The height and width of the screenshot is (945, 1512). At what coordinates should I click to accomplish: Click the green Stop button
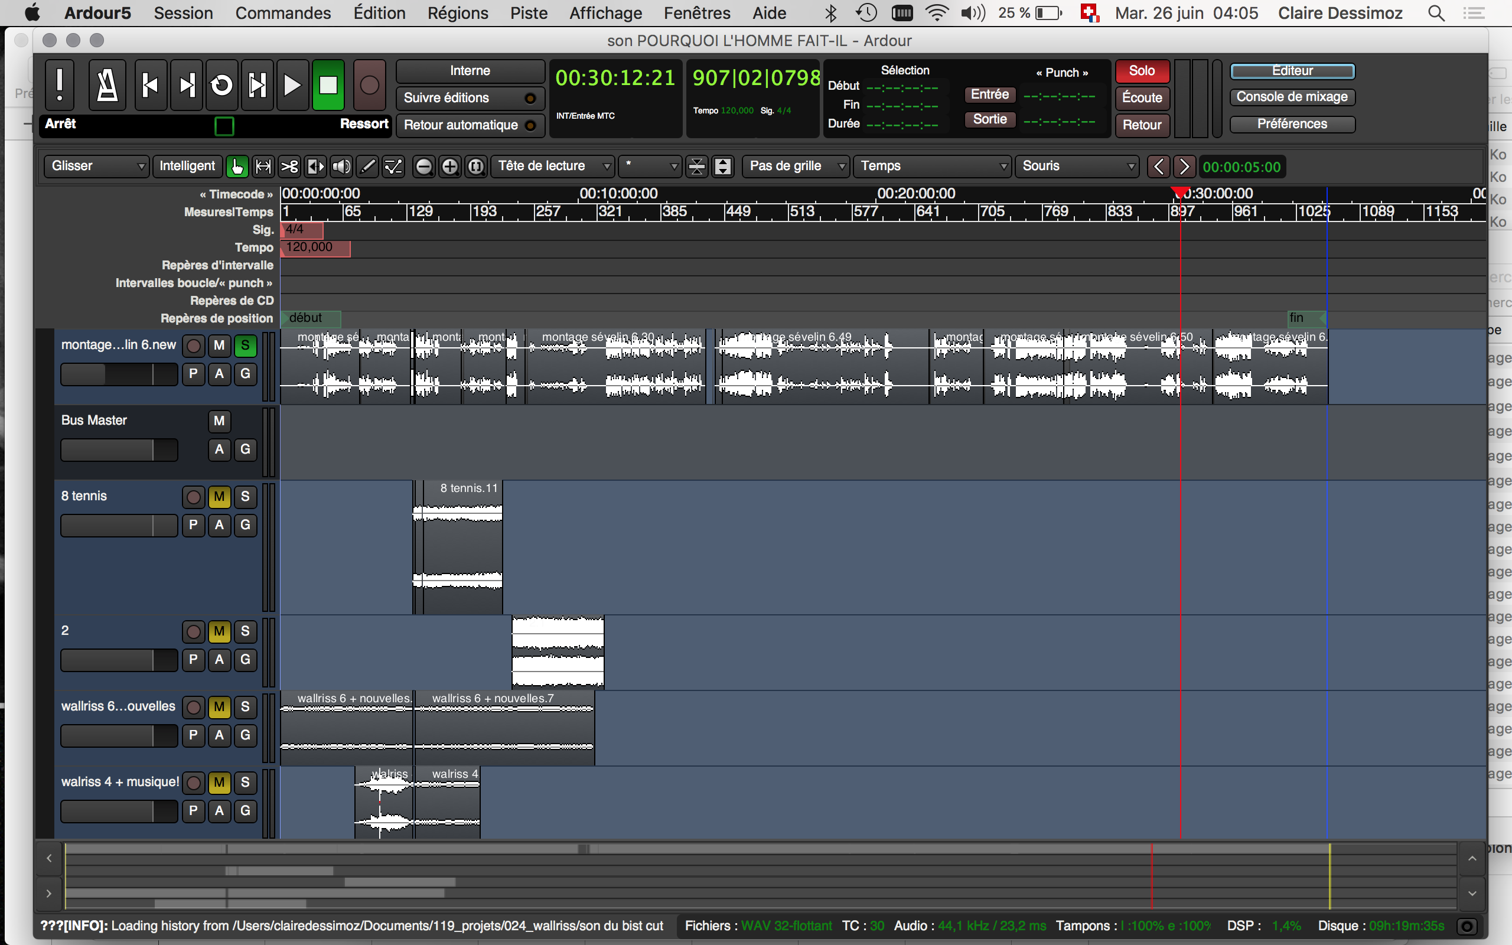click(x=328, y=85)
